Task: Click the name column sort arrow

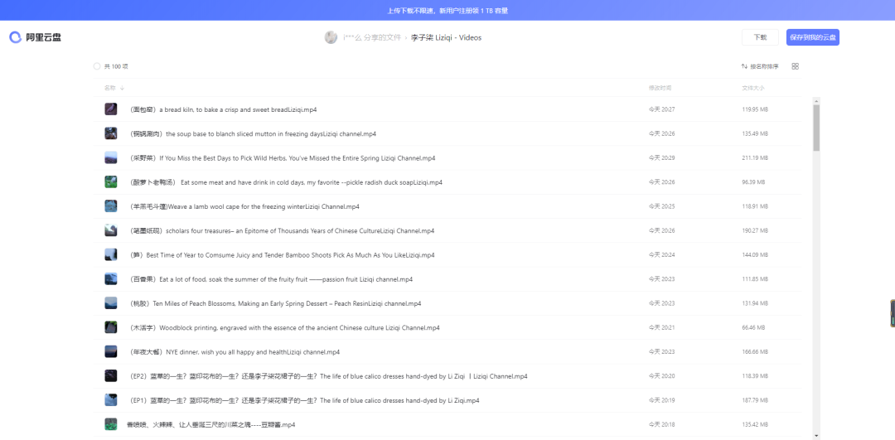Action: 122,88
